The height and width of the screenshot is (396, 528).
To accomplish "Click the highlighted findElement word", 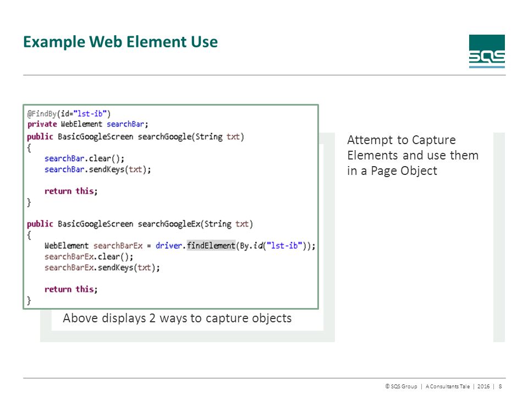I will 211,245.
